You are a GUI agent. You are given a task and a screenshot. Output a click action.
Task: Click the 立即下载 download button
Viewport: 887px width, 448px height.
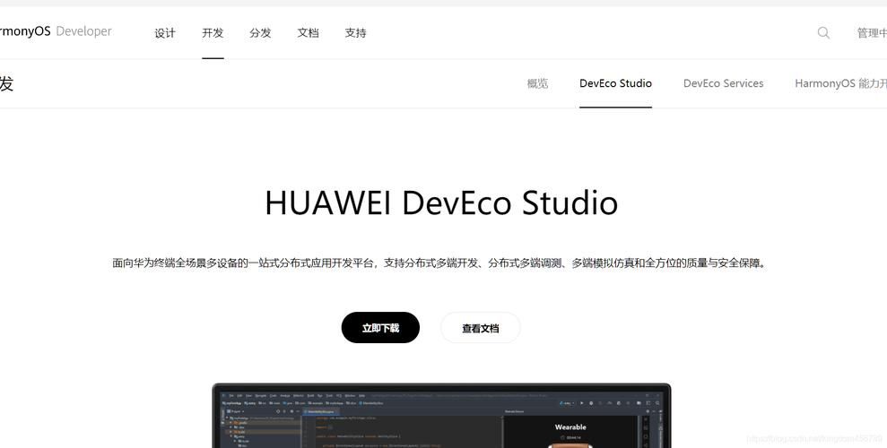[x=380, y=328]
